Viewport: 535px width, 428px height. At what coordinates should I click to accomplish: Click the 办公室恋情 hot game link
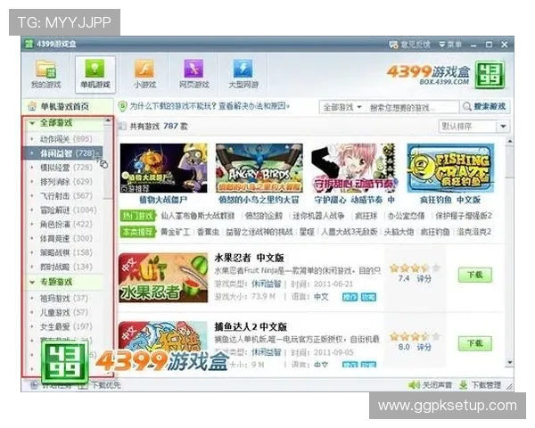pos(407,216)
